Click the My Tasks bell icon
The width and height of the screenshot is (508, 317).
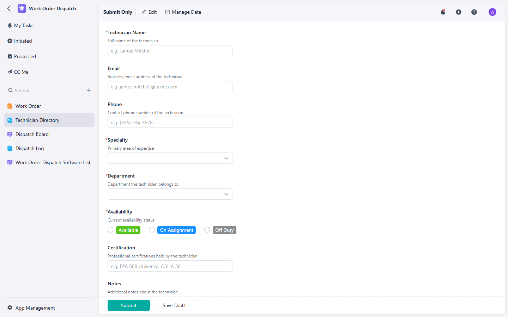[x=10, y=25]
